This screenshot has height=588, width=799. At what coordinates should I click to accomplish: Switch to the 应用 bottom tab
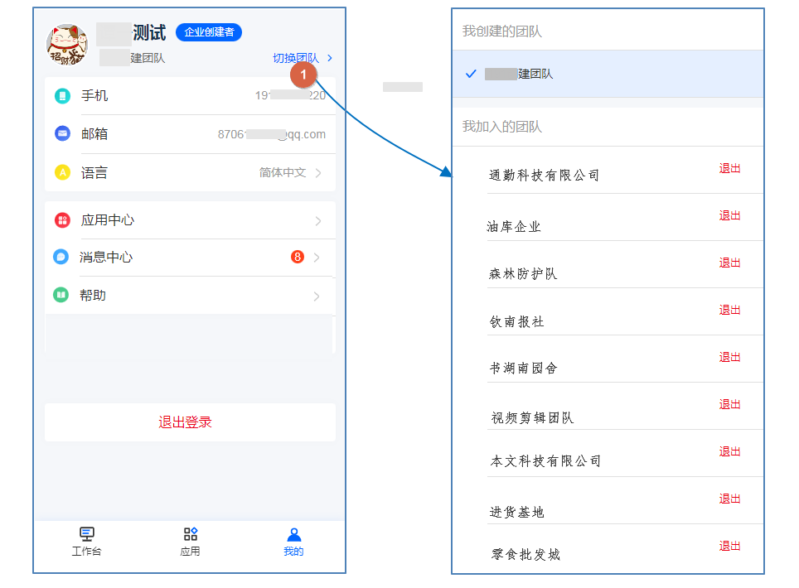tap(190, 542)
